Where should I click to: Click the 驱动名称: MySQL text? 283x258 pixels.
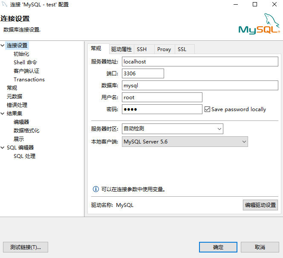pos(112,205)
